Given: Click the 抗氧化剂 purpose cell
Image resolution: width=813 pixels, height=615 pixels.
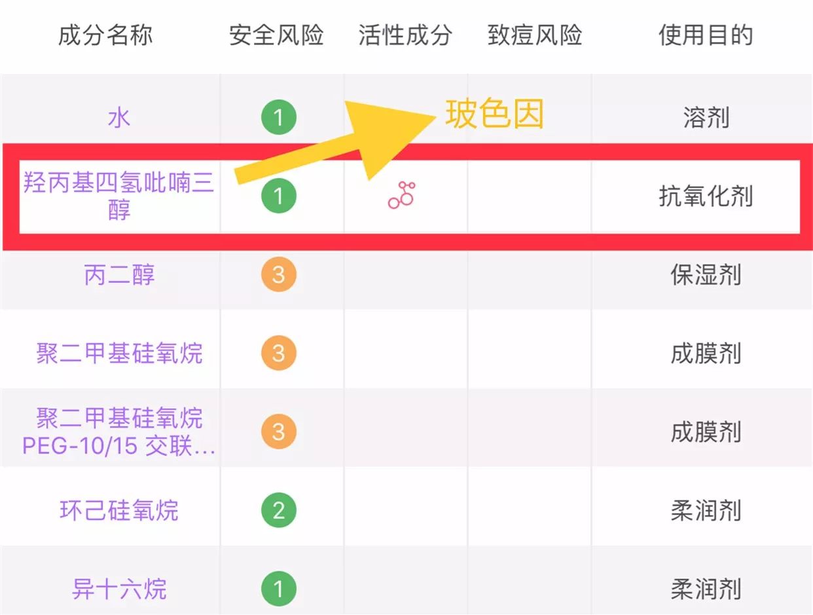Looking at the screenshot, I should (706, 195).
